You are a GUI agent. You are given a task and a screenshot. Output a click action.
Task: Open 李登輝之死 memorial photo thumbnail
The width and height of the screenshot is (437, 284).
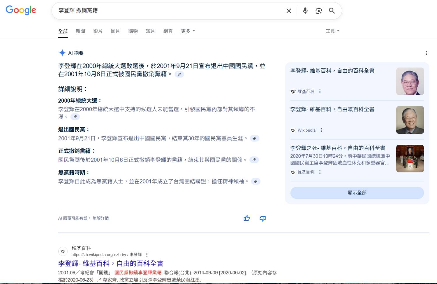coord(410,158)
